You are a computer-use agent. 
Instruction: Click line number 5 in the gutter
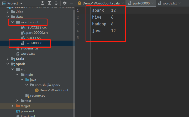[x=78, y=38]
